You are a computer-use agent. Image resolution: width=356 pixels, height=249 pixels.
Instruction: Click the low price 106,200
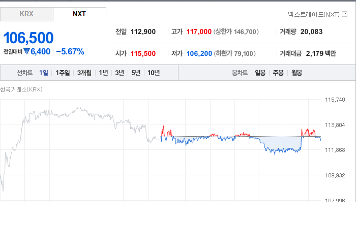(199, 53)
